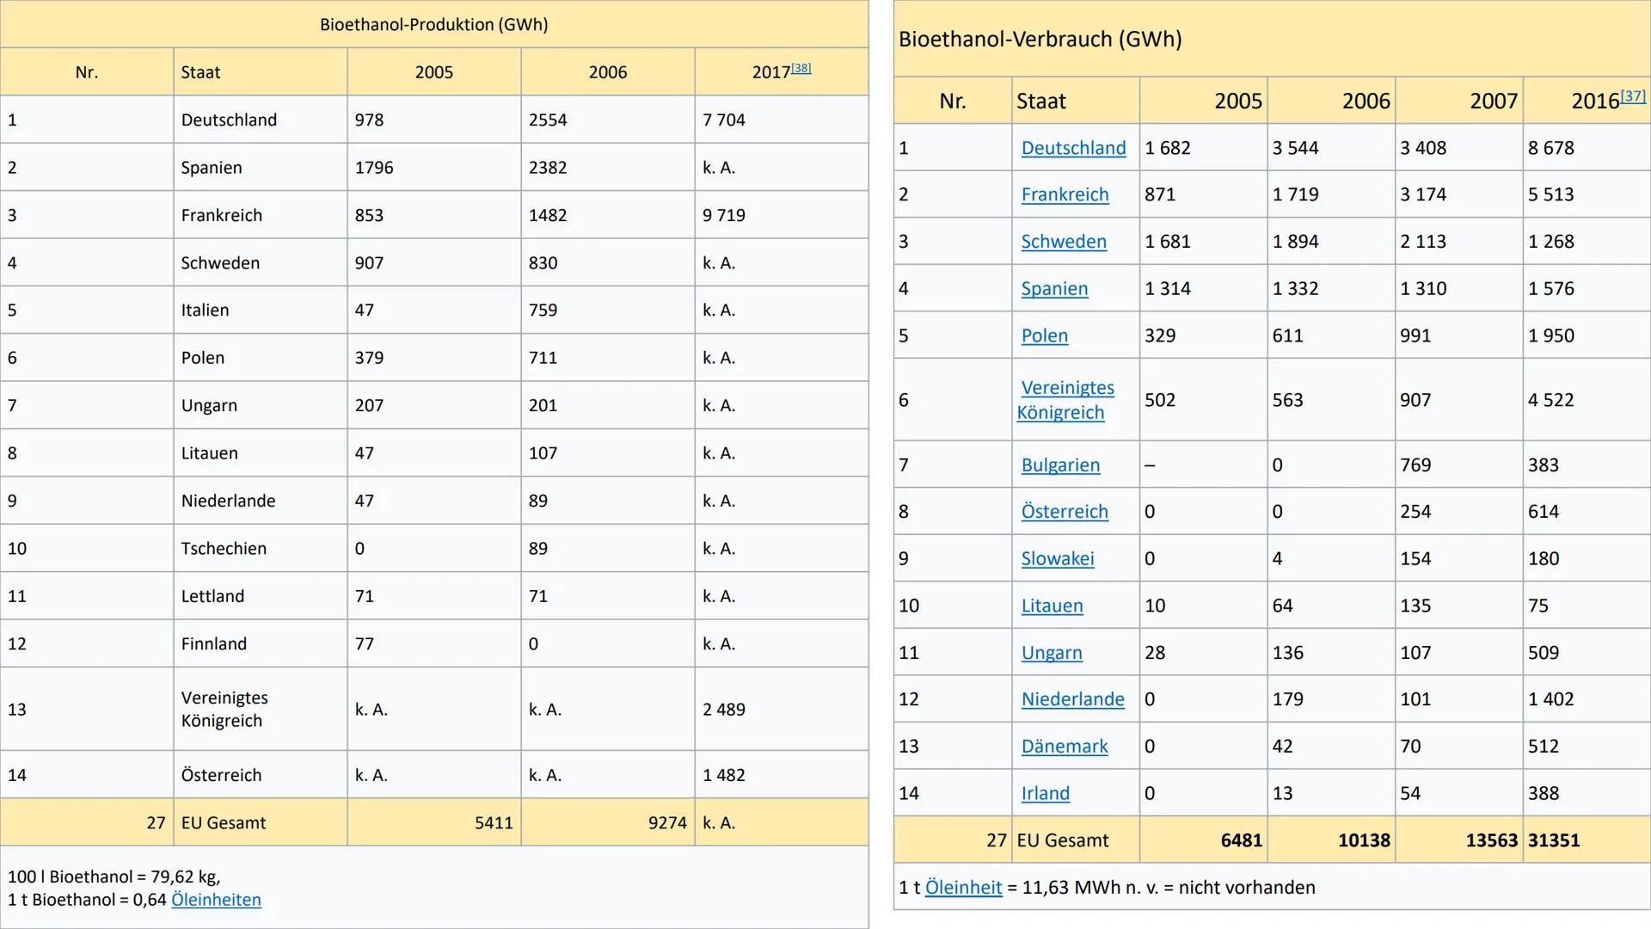Click the Polen link
Screen dimensions: 1651x929
tap(1044, 335)
